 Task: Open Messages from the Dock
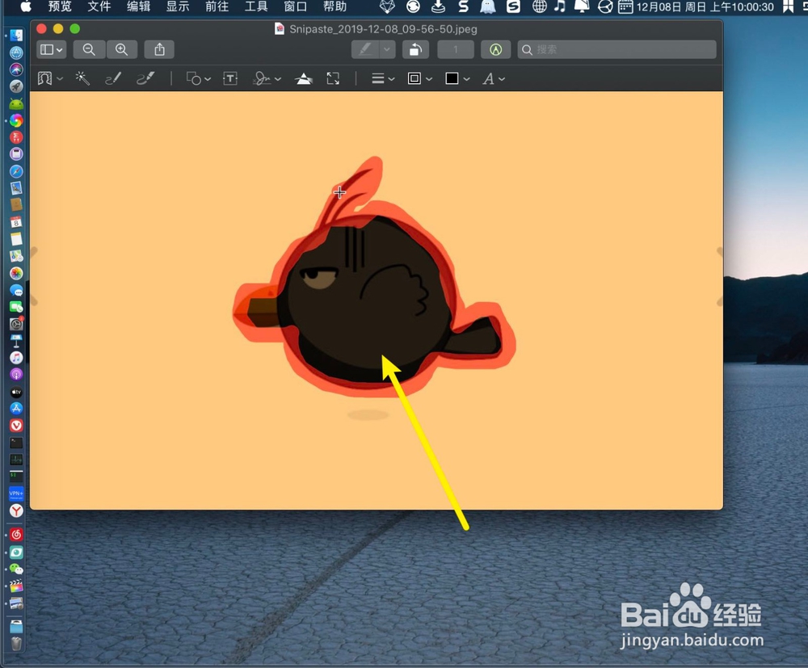(16, 290)
